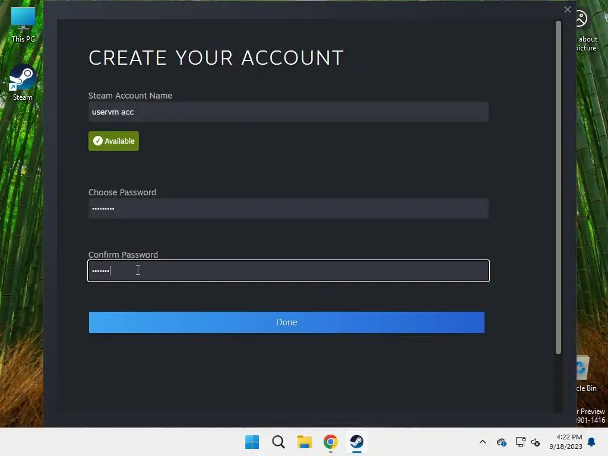Click the cloud sync tray icon
608x456 pixels.
point(501,442)
